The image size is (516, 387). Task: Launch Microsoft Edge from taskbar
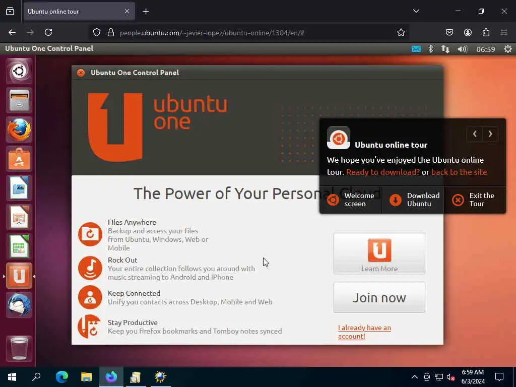pyautogui.click(x=61, y=377)
